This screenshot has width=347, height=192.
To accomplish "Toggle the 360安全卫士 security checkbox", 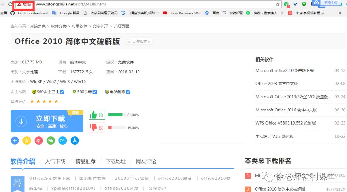I will click(62, 91).
